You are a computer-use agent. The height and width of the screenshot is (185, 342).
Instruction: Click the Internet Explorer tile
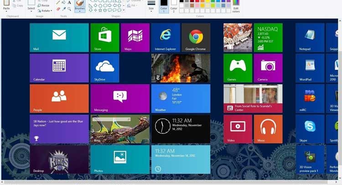pos(166,37)
